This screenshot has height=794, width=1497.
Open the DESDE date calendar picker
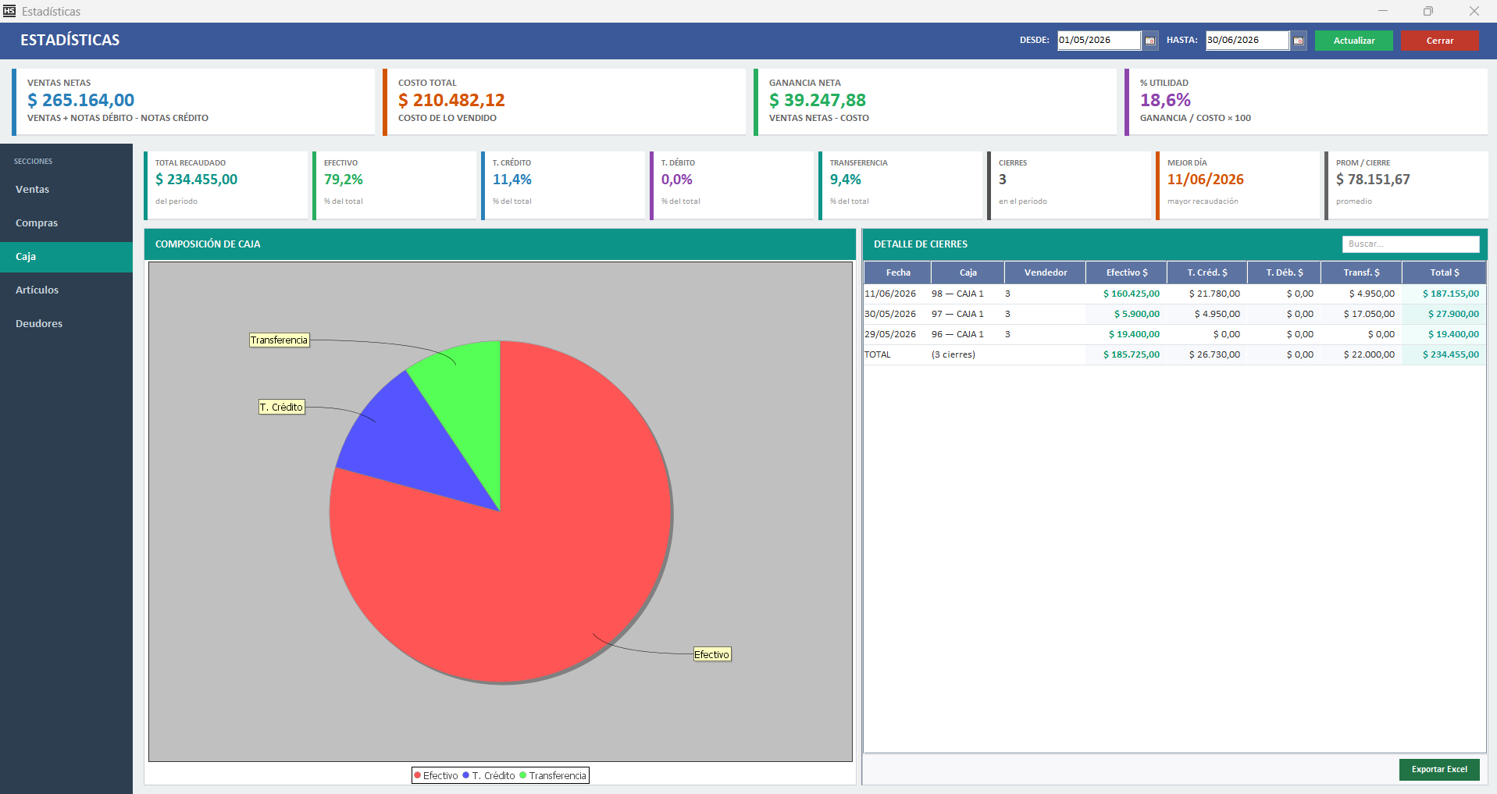(1149, 41)
